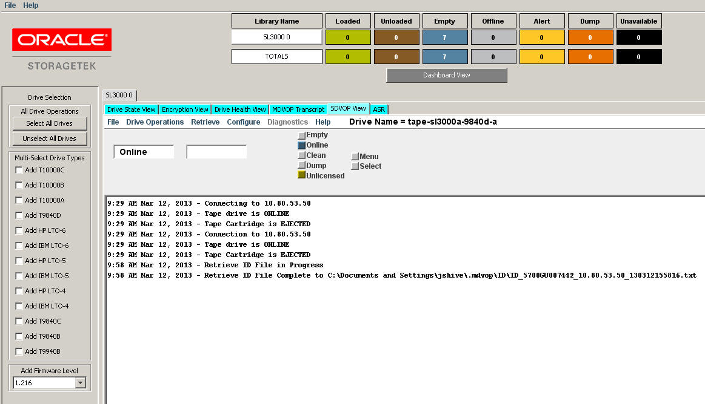
Task: Click 'Retrieve ID File Complete' log line
Action: click(x=401, y=276)
